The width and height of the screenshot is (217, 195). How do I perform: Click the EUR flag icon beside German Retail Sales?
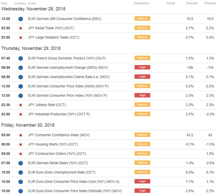(x=21, y=163)
